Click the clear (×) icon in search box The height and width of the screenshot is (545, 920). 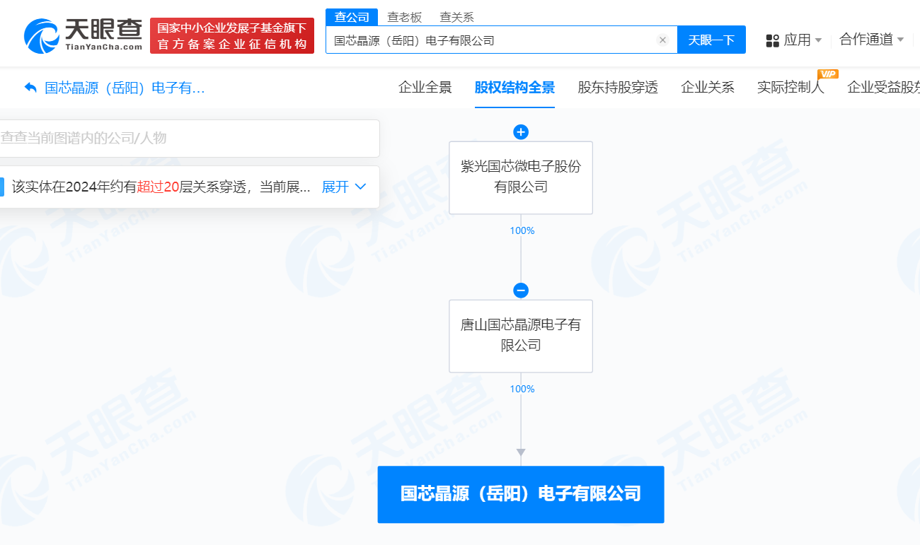pos(662,40)
